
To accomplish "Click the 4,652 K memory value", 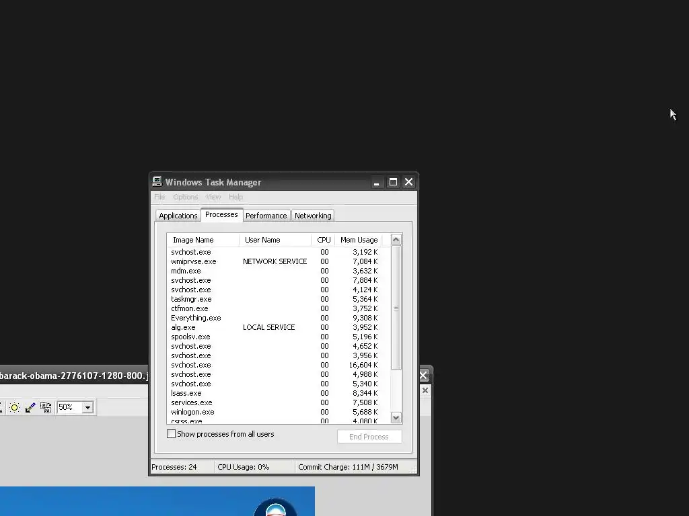I will 365,346.
